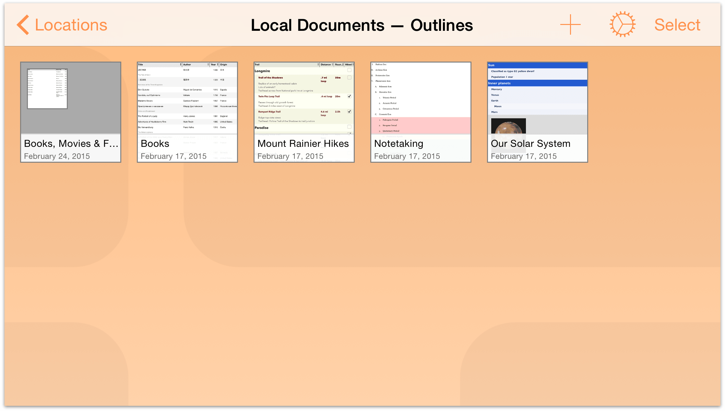Open the Our Solar System outline
Viewport: 725px width, 411px height.
[x=538, y=112]
